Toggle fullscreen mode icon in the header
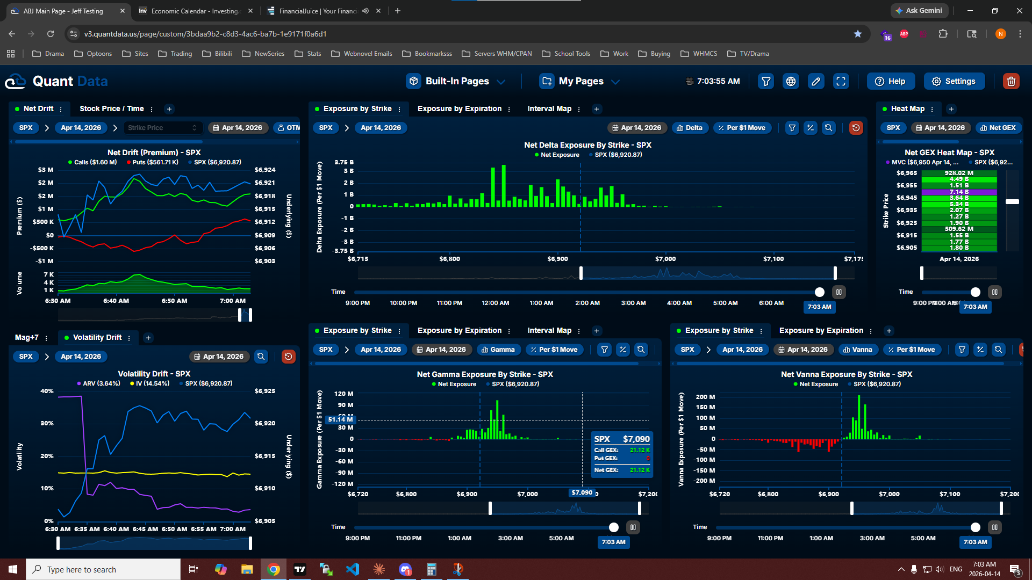 (841, 81)
